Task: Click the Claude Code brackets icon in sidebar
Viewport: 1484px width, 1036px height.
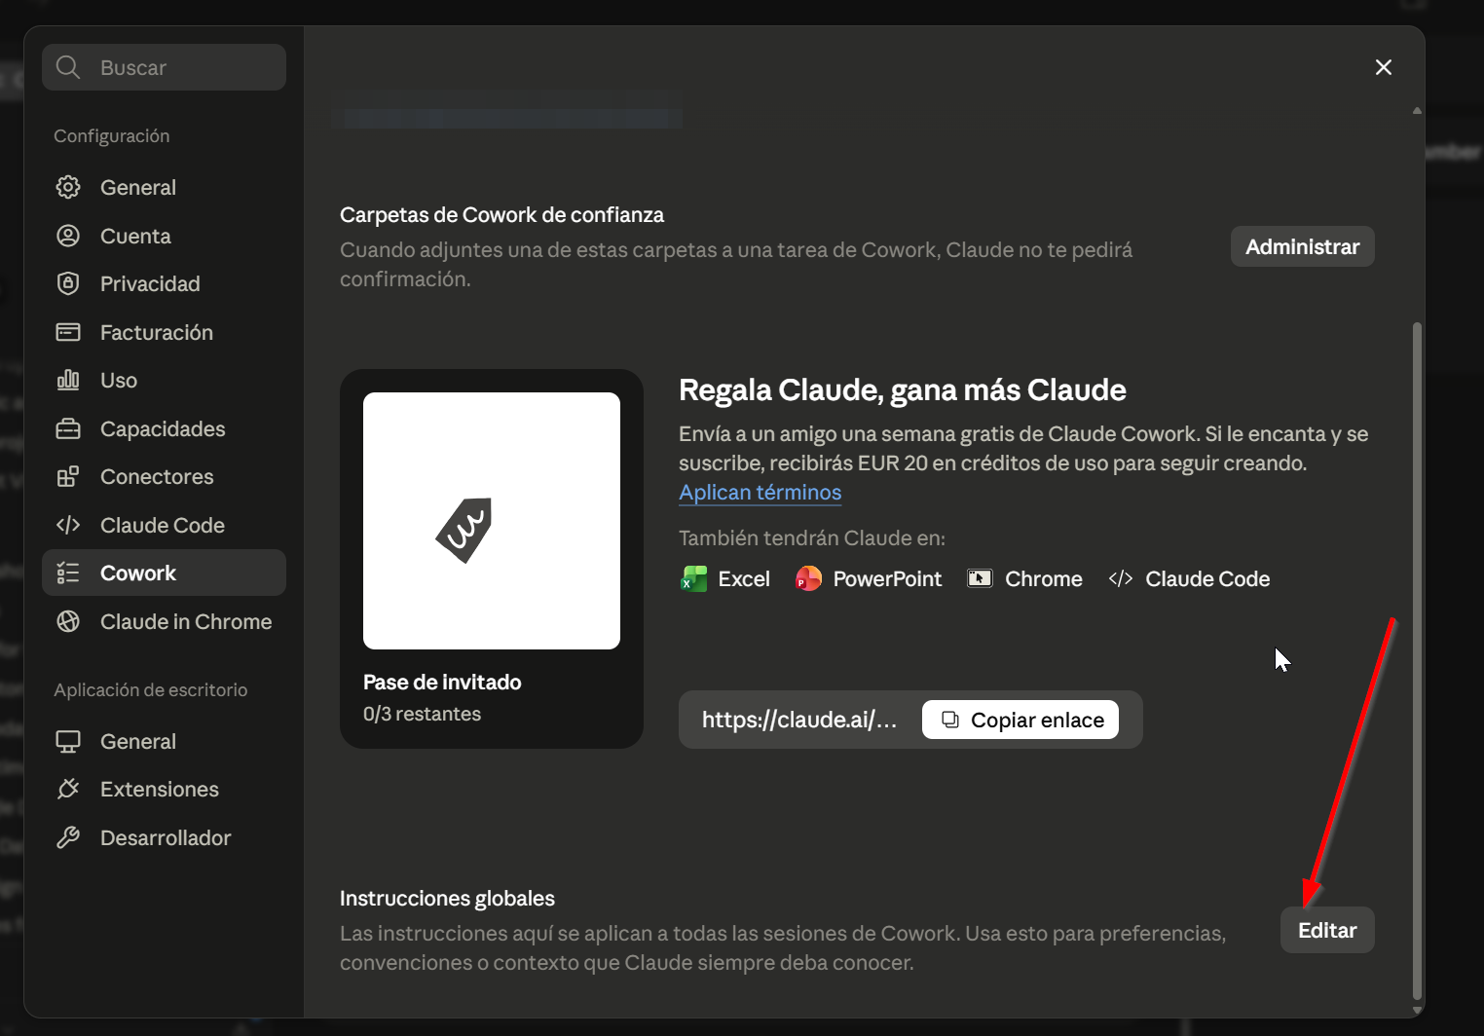Action: pyautogui.click(x=68, y=525)
